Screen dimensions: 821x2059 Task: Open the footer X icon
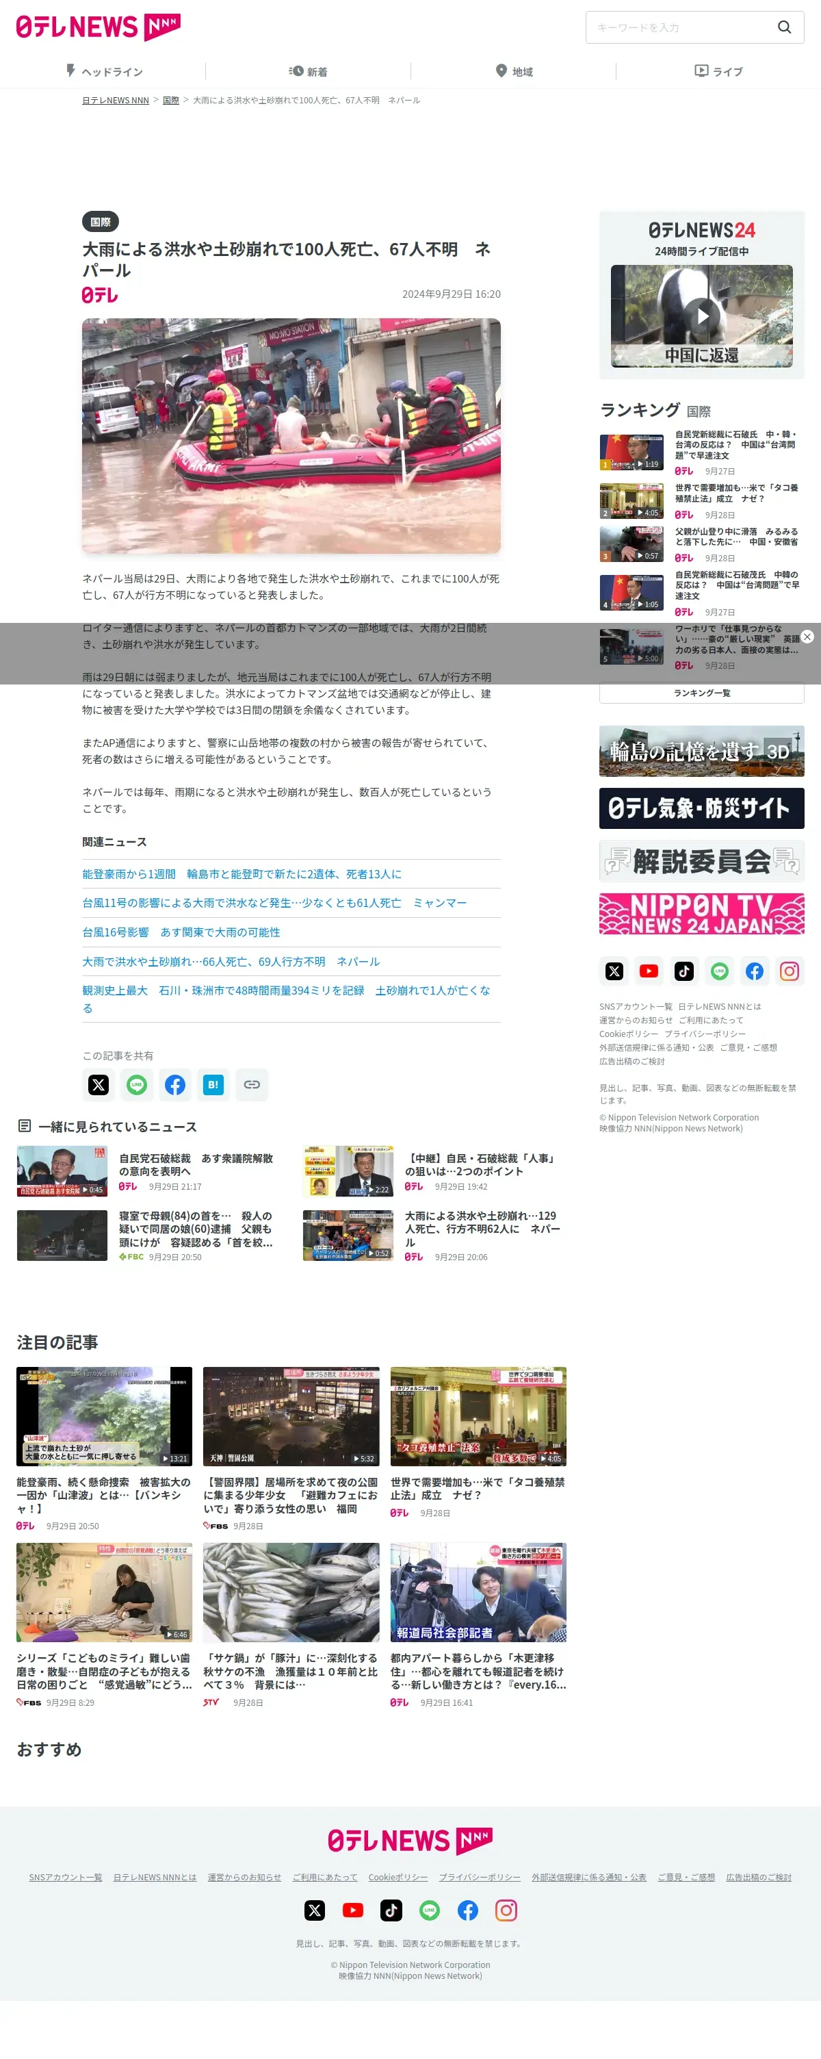coord(315,1910)
